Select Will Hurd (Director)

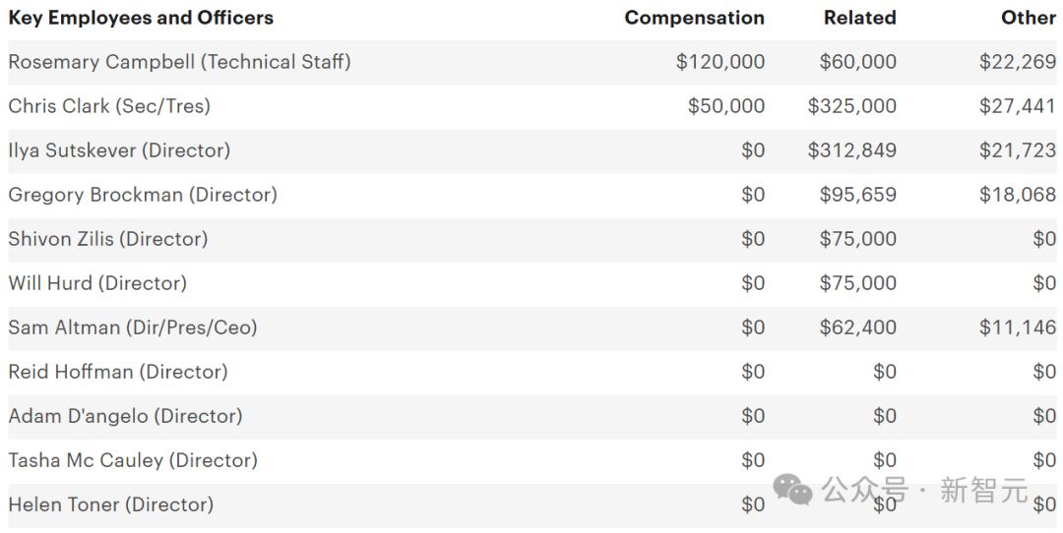[97, 283]
